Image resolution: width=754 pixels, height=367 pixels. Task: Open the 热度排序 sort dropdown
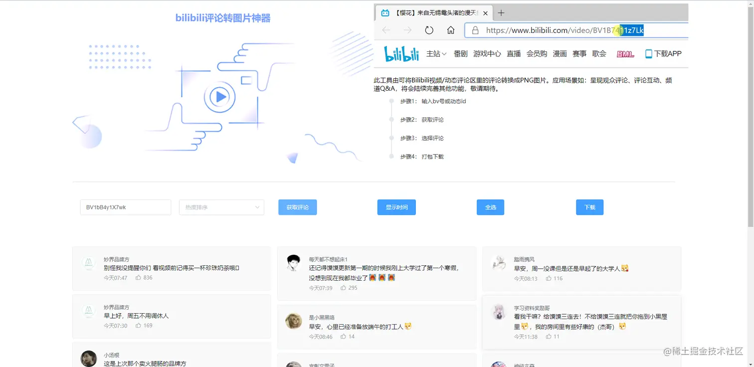coord(221,207)
